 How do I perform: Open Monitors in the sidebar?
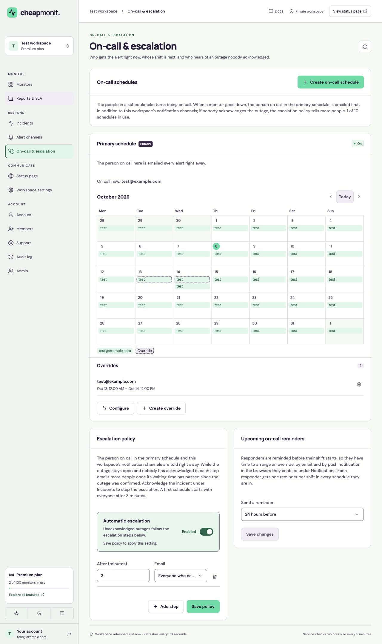[x=39, y=84]
